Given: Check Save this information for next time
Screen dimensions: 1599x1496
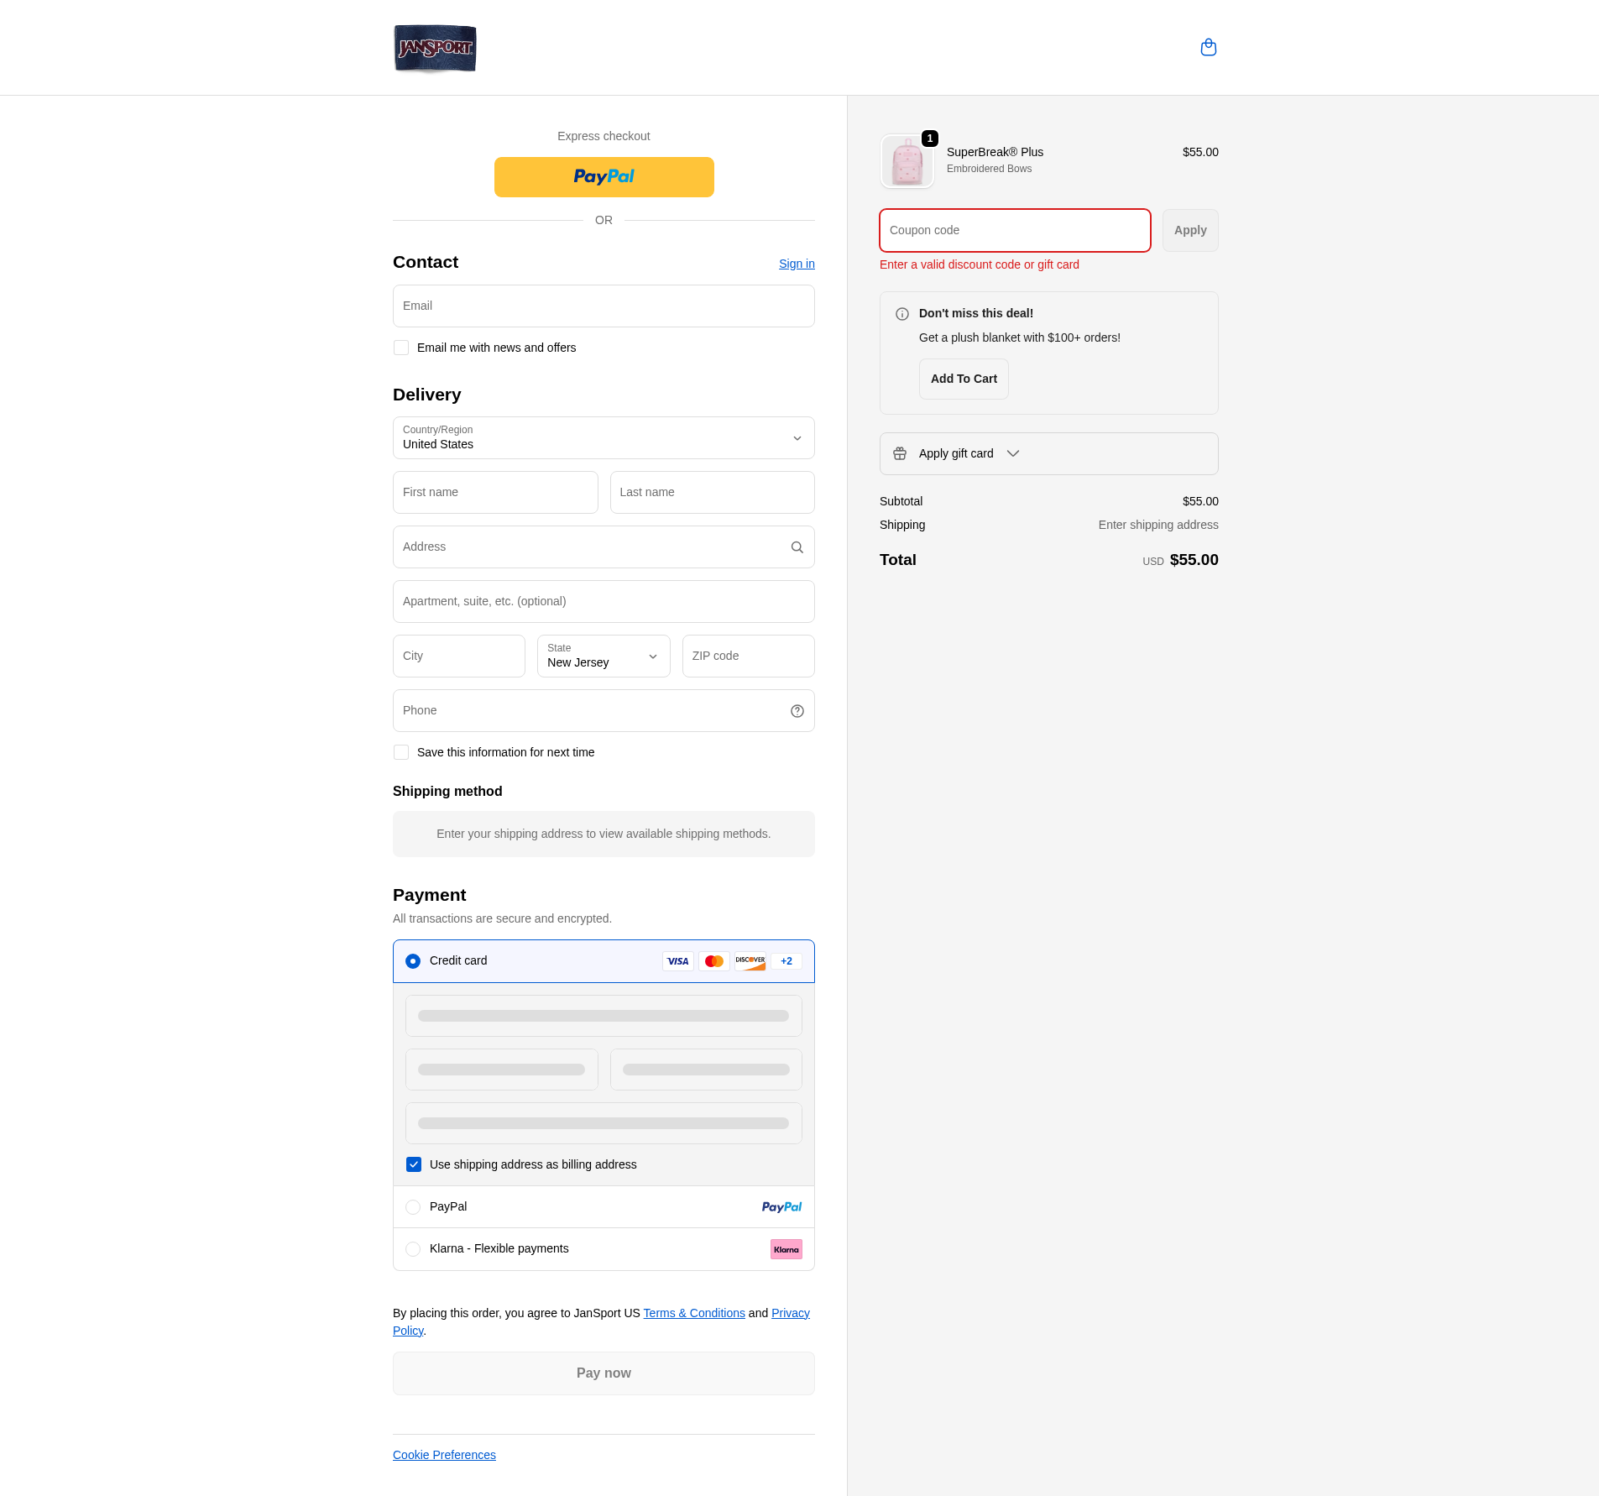Looking at the screenshot, I should pos(401,752).
